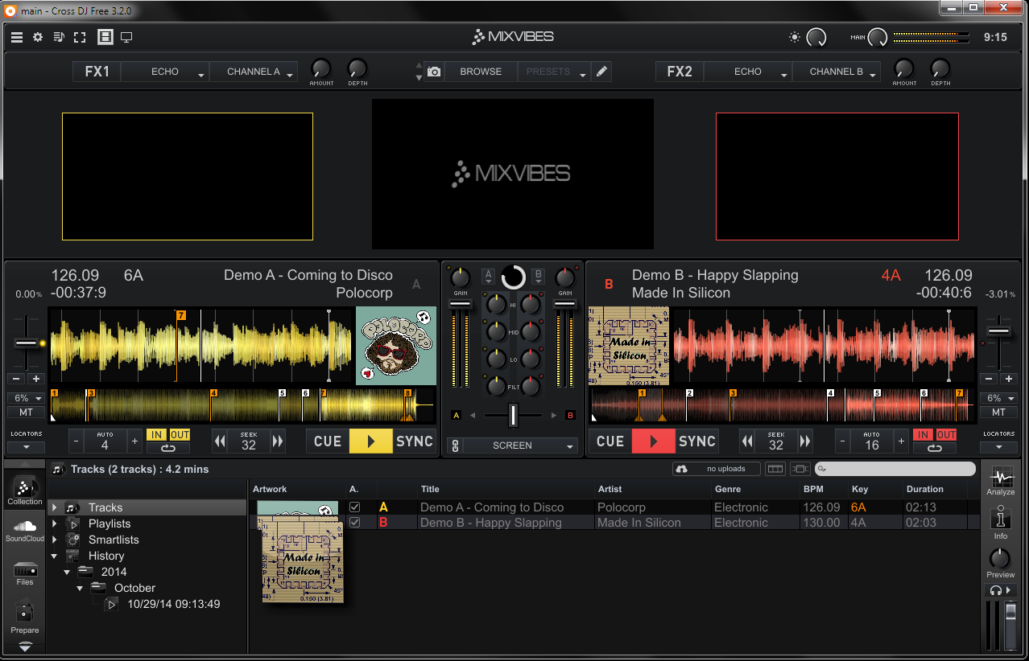Adjust the brightness knob near sun icon

(816, 37)
